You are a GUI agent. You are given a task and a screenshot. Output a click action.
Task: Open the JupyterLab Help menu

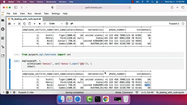pyautogui.click(x=65, y=14)
